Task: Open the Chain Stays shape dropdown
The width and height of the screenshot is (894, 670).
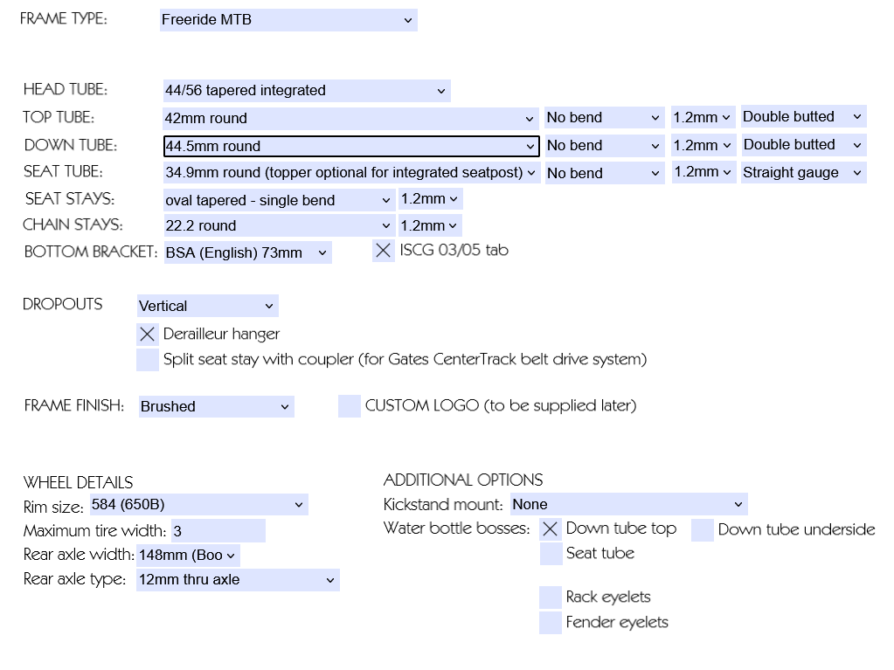Action: (x=279, y=225)
